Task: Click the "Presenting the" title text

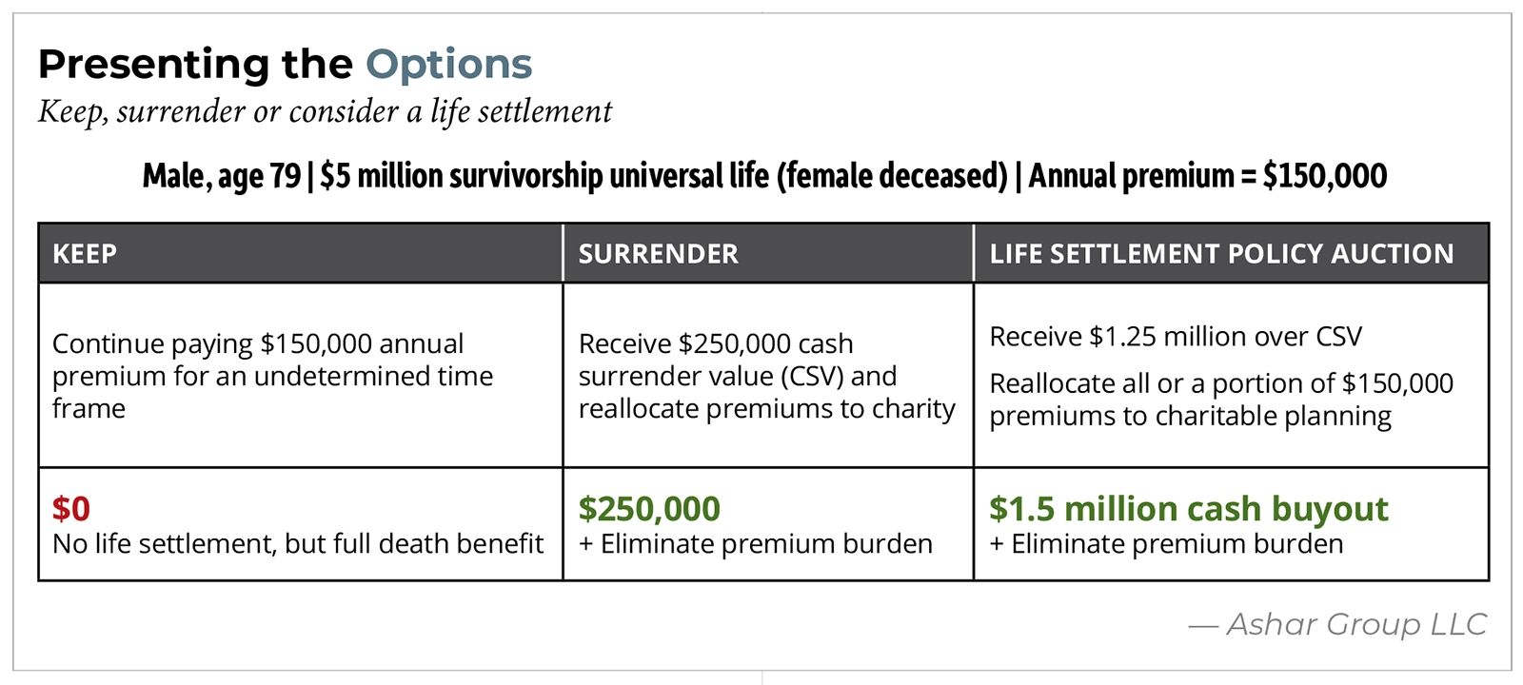Action: (x=195, y=65)
